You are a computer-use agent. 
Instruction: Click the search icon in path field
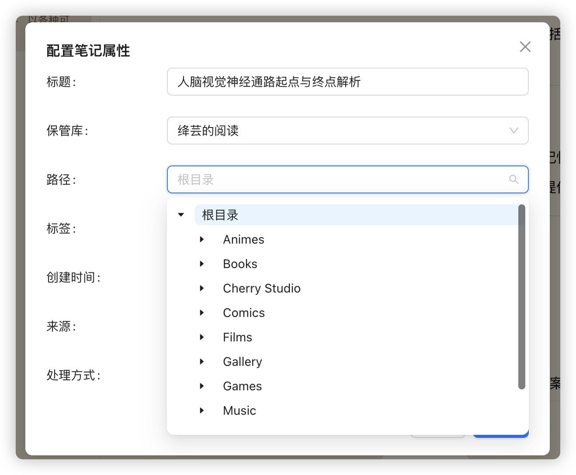pyautogui.click(x=514, y=179)
